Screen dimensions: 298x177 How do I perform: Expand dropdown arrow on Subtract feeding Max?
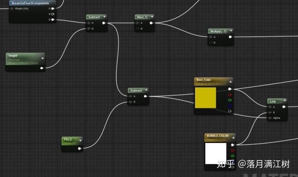coord(104,17)
